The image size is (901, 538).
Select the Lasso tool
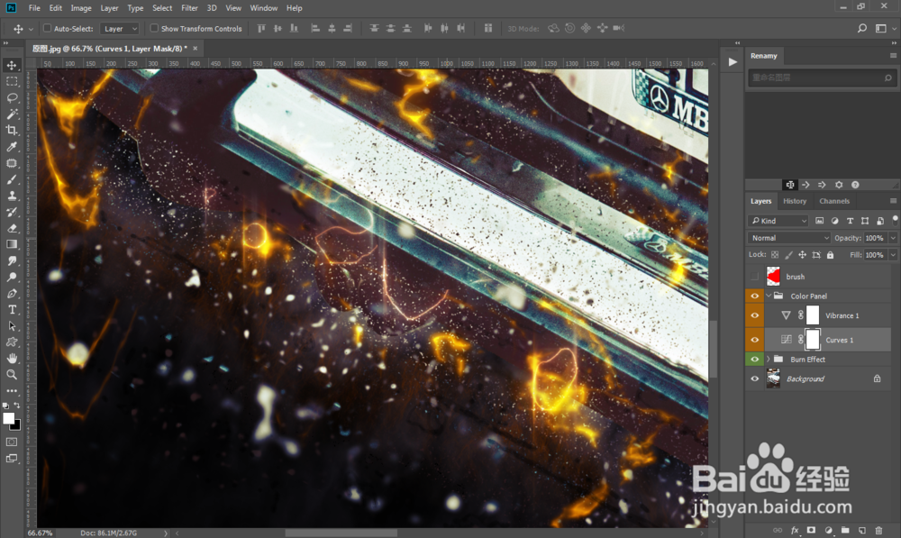tap(12, 97)
